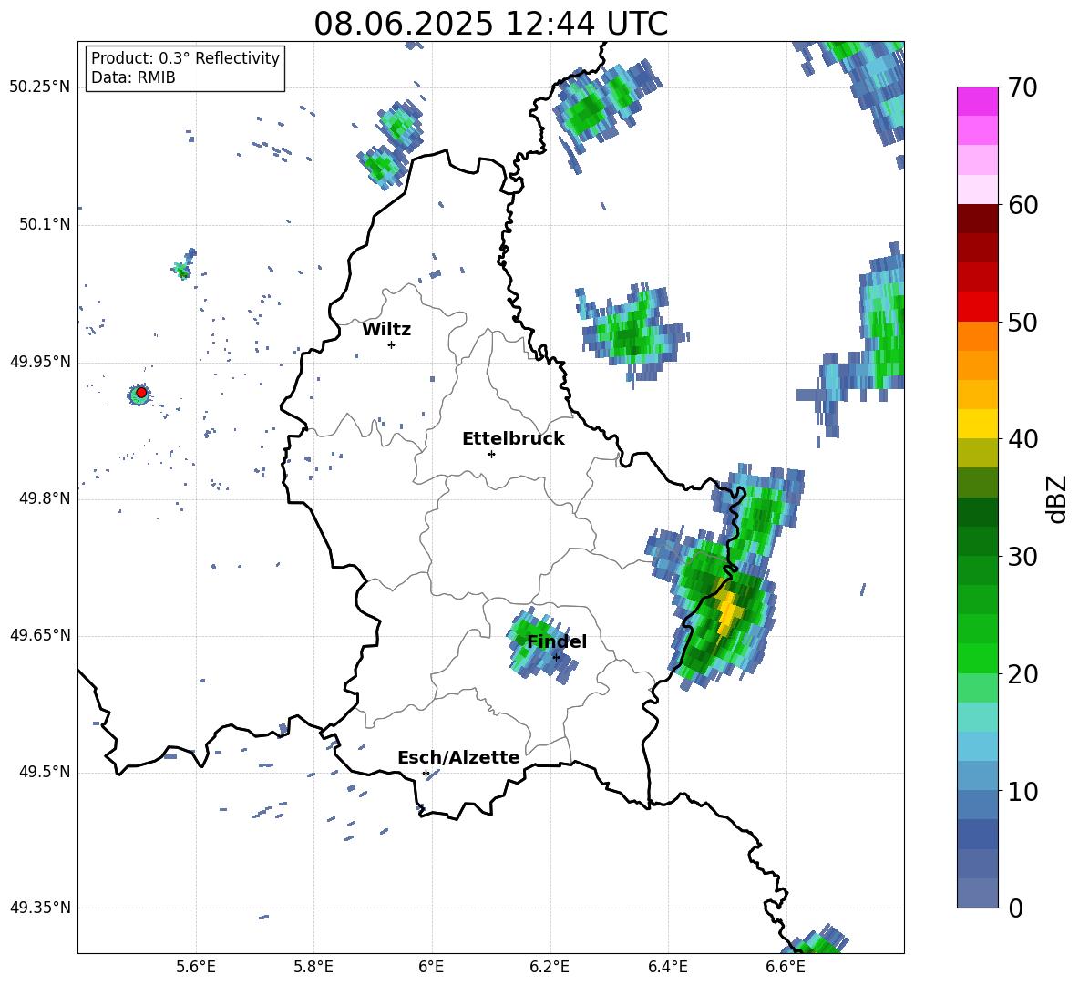The height and width of the screenshot is (985, 1079).
Task: Click the Findel location cross marker
Action: 556,657
